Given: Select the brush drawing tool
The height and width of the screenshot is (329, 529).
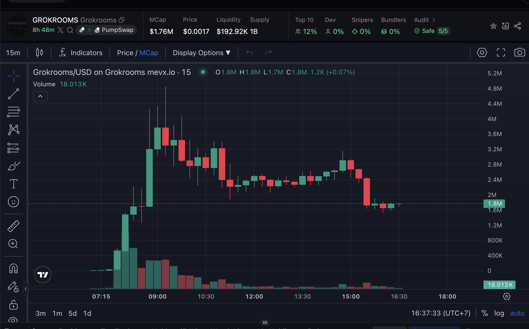Looking at the screenshot, I should coord(13,166).
